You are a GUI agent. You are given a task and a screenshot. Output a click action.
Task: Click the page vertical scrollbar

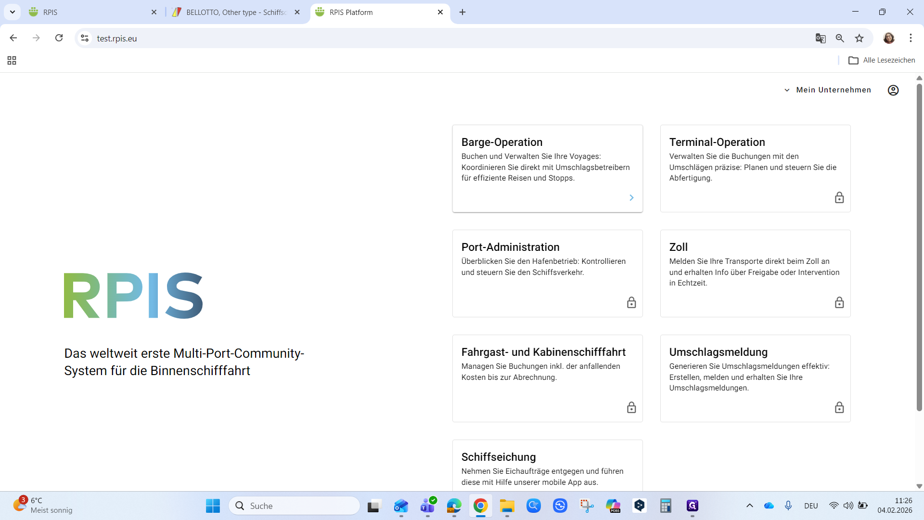point(919,241)
